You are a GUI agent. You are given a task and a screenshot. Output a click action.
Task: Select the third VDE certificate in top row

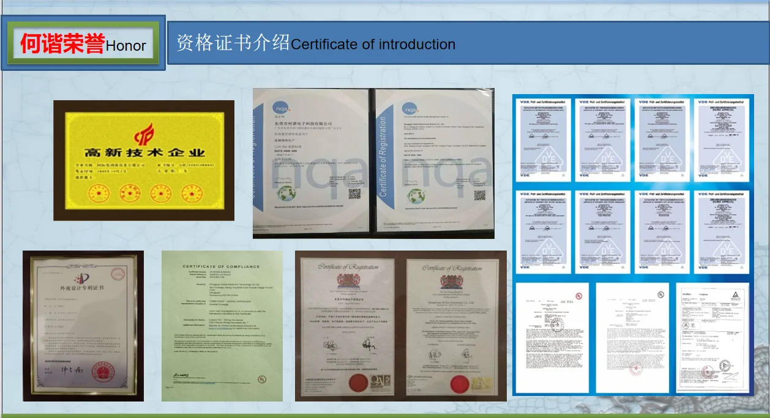pos(662,139)
